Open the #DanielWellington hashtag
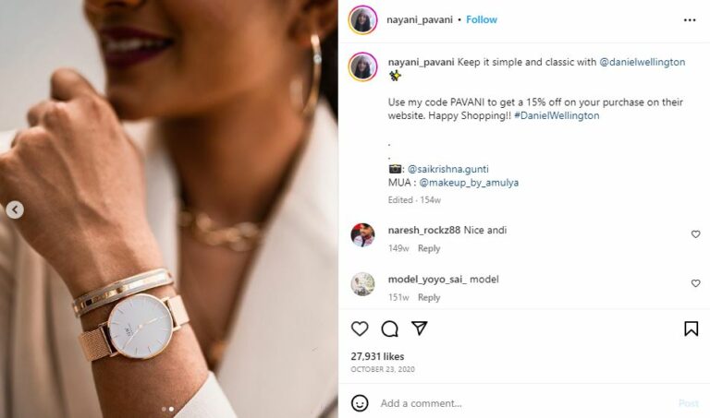Image resolution: width=710 pixels, height=418 pixels. 557,115
